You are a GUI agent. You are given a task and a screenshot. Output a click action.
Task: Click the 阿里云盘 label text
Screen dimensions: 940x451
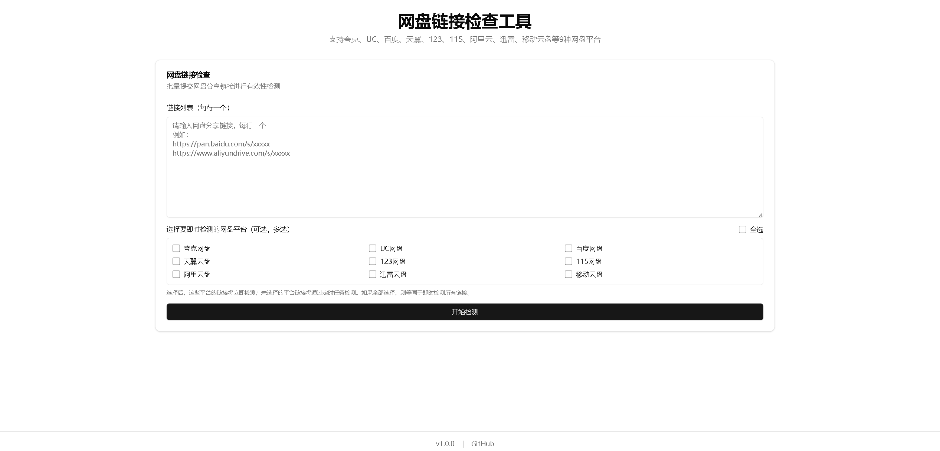(197, 275)
